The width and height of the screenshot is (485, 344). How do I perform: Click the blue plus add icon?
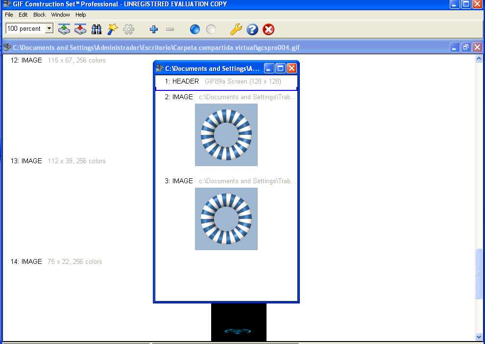154,29
